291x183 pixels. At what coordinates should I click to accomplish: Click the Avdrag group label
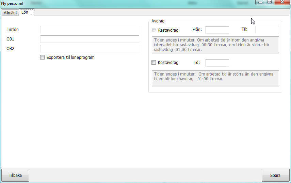[x=158, y=21]
